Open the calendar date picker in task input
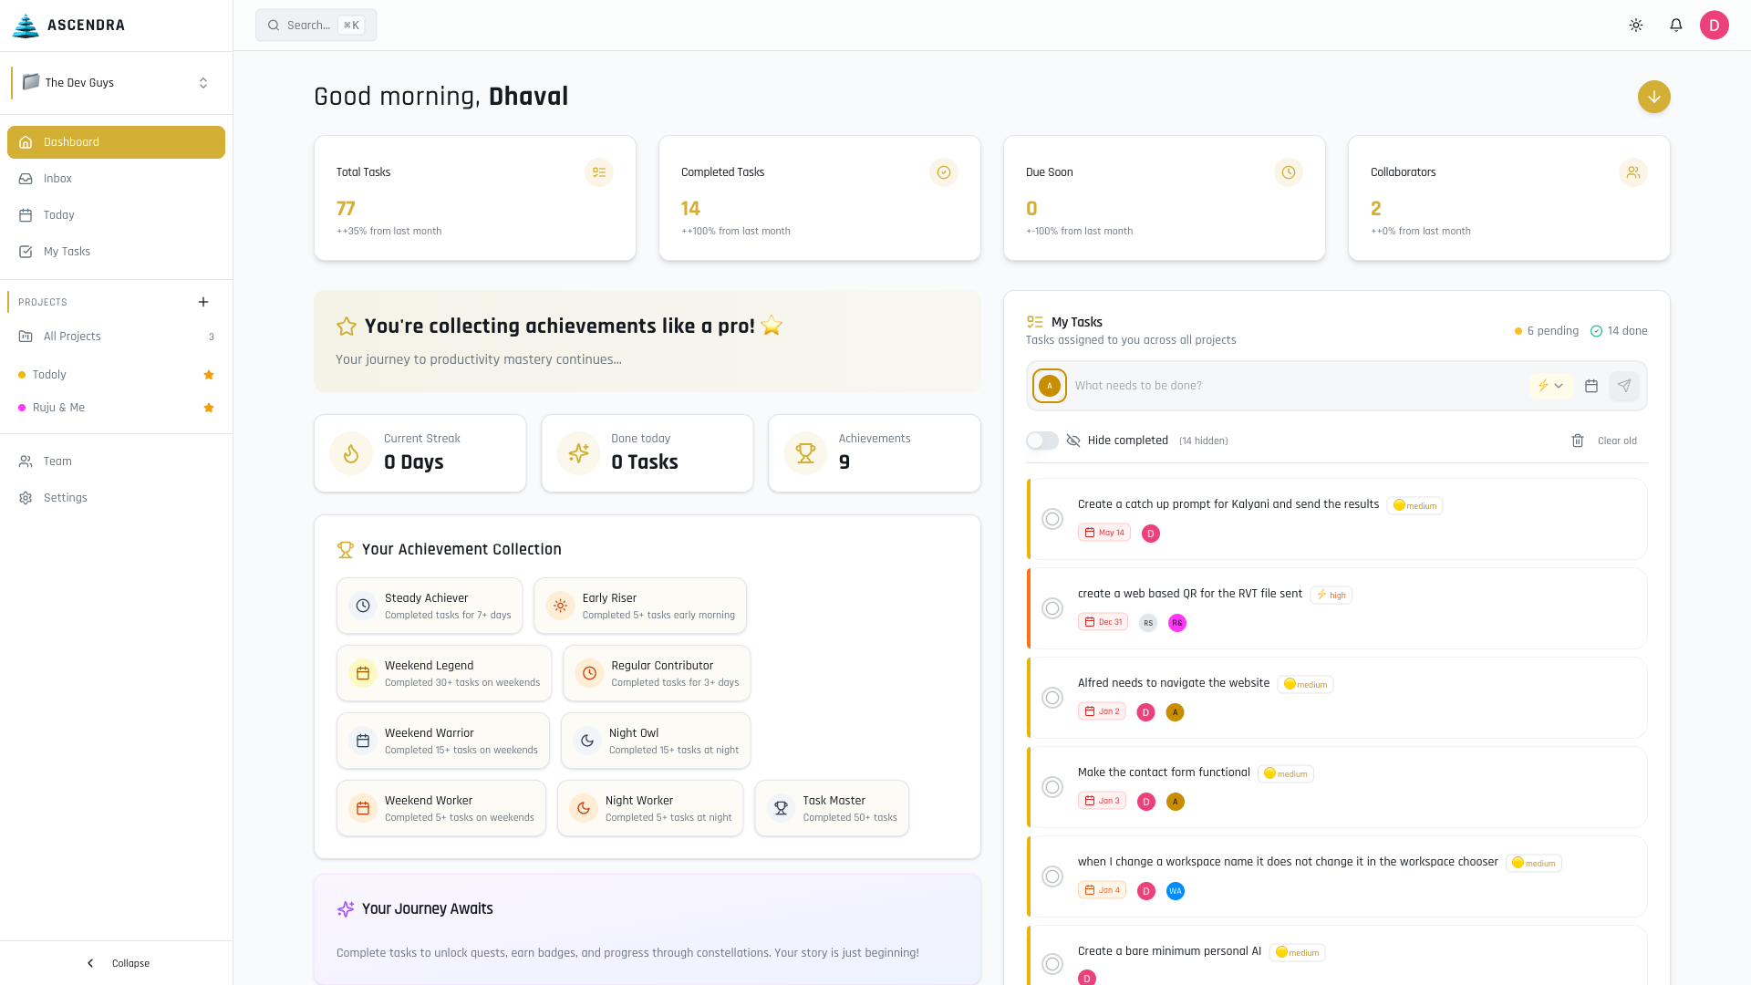Screen dimensions: 1751x985 1591,386
